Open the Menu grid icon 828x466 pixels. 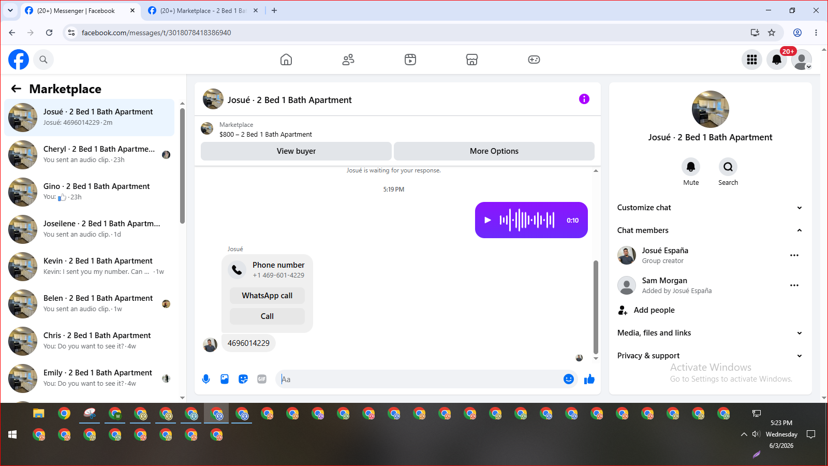point(752,60)
